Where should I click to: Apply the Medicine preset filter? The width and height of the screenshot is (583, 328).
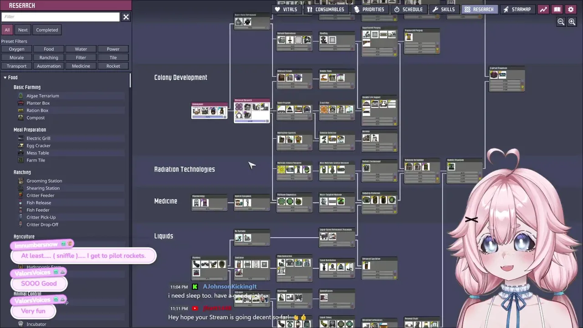(x=81, y=66)
